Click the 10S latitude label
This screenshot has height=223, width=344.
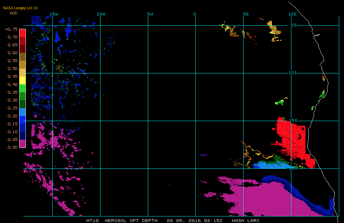click(293, 73)
